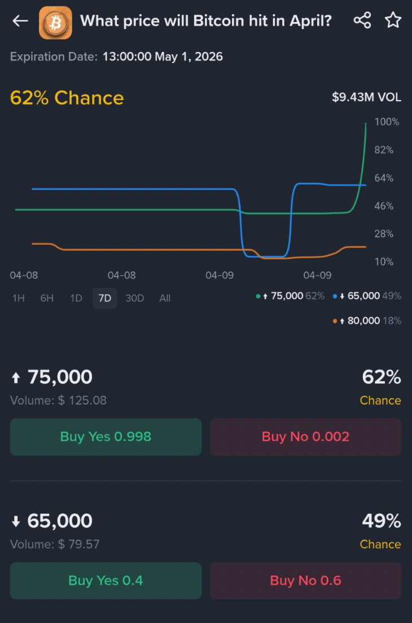
Task: Open the share icon
Action: (362, 21)
